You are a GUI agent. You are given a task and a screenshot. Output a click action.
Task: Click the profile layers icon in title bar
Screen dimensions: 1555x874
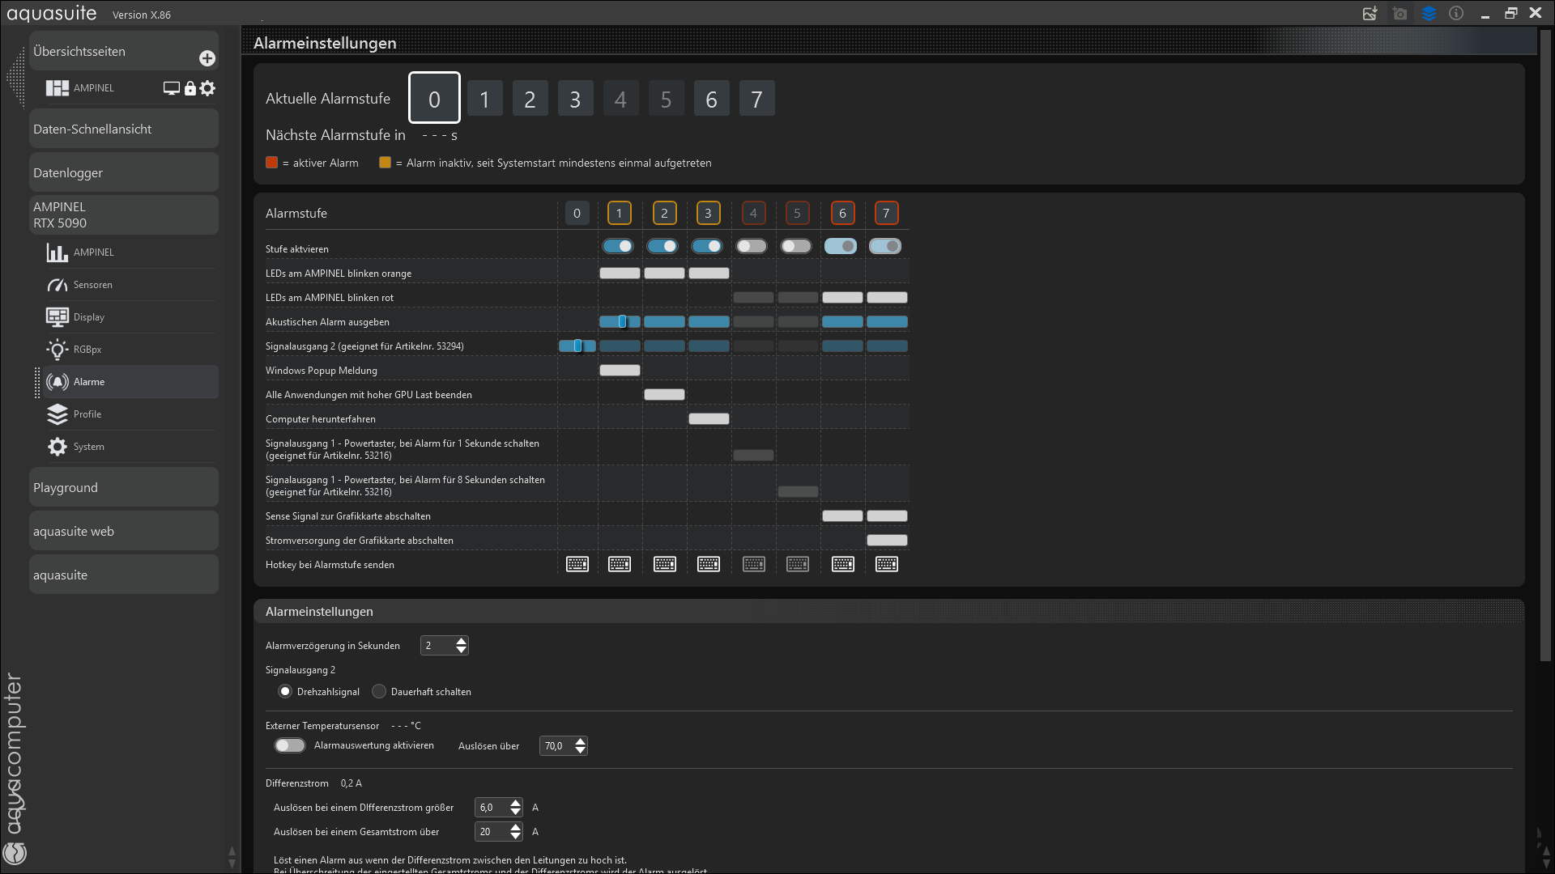pyautogui.click(x=1429, y=14)
